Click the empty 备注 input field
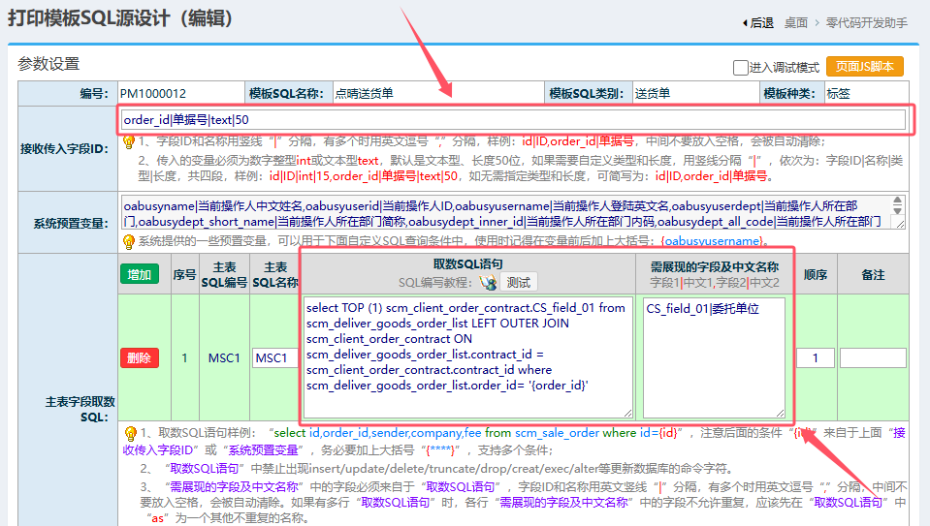The height and width of the screenshot is (526, 930). click(872, 358)
